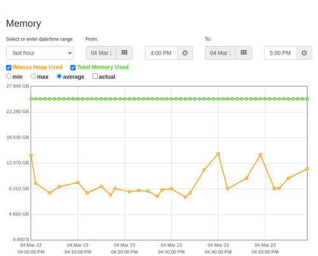
Task: Uncheck the Total Memory Used checkbox
Action: [73, 67]
